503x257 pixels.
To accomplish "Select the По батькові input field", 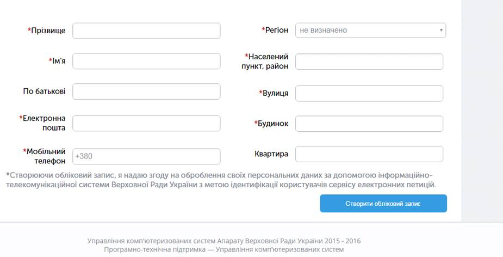I will pos(146,91).
